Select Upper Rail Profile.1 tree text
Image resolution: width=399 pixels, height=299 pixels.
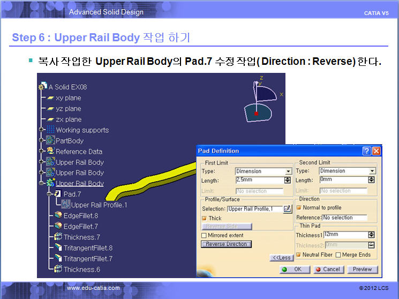[x=99, y=205]
